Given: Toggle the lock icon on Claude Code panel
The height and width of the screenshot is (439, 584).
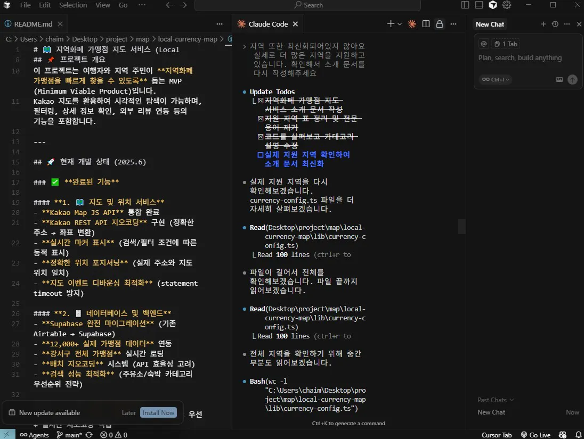Looking at the screenshot, I should point(440,24).
